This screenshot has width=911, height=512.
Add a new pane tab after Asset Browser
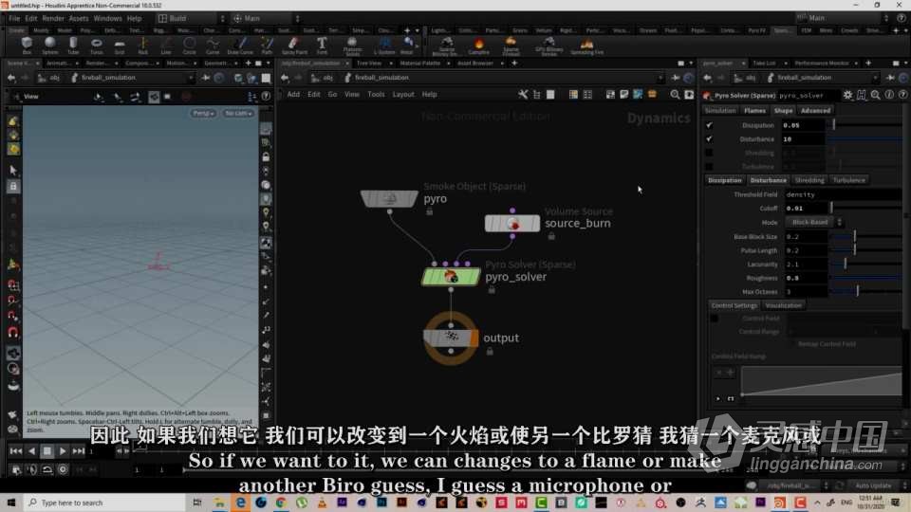point(514,63)
